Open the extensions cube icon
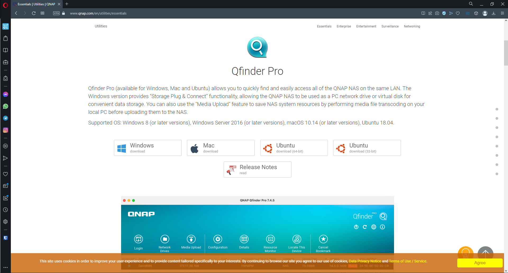This screenshot has width=508, height=273. tap(476, 13)
